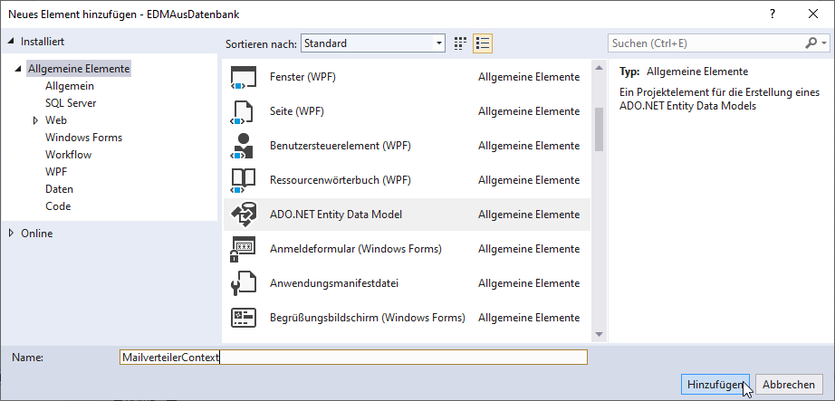Select the Code category
835x401 pixels.
[x=58, y=206]
